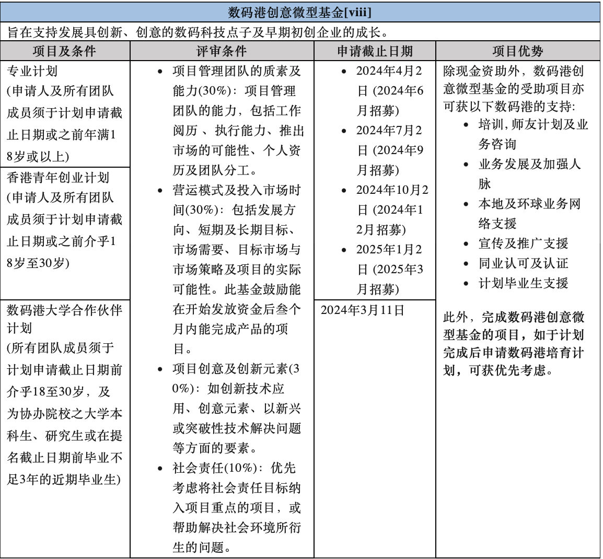Select the 数码港大学合作伙伴计划 cell heading

tap(65, 319)
